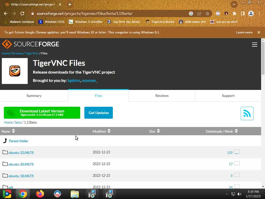Screen dimensions: 265x199
Task: Go back with the browser back arrow
Action: tap(6, 13)
